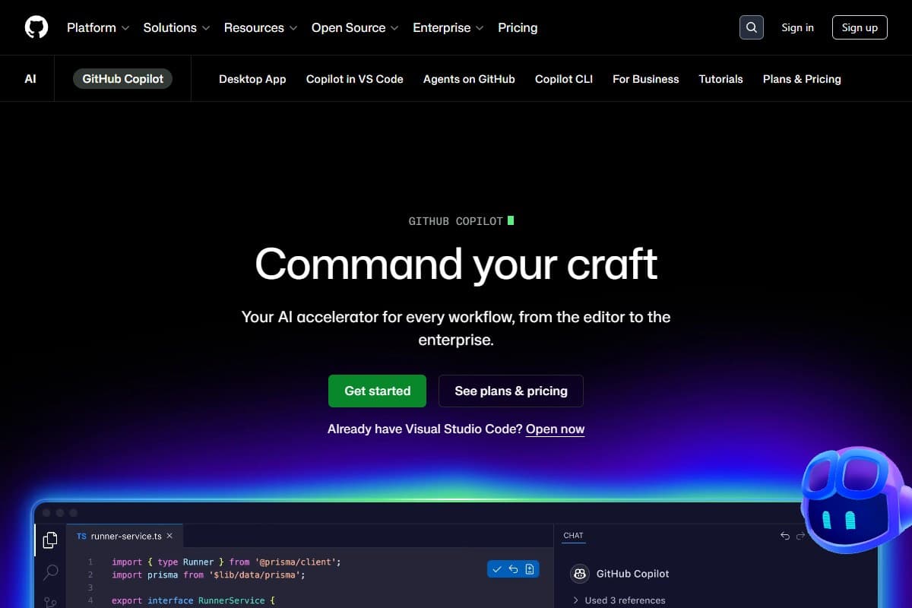Expand the Used 3 references chevron
The height and width of the screenshot is (608, 912).
[x=576, y=600]
